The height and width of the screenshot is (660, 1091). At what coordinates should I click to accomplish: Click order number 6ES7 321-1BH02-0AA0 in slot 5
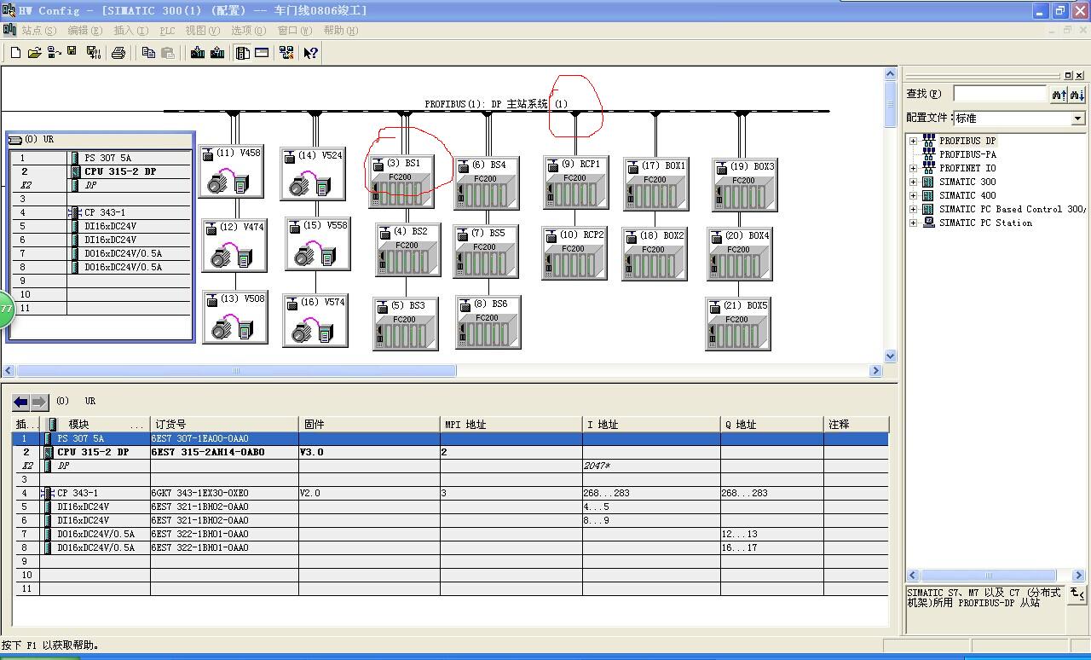[199, 507]
